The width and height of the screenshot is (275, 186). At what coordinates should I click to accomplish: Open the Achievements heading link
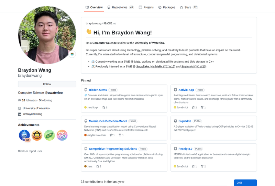click(x=29, y=125)
